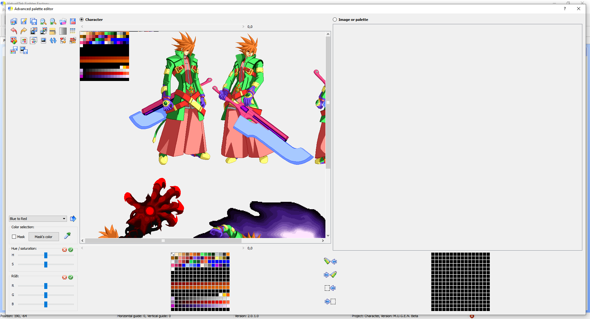The width and height of the screenshot is (590, 319).
Task: Click the red error icon in status bar
Action: 472,316
